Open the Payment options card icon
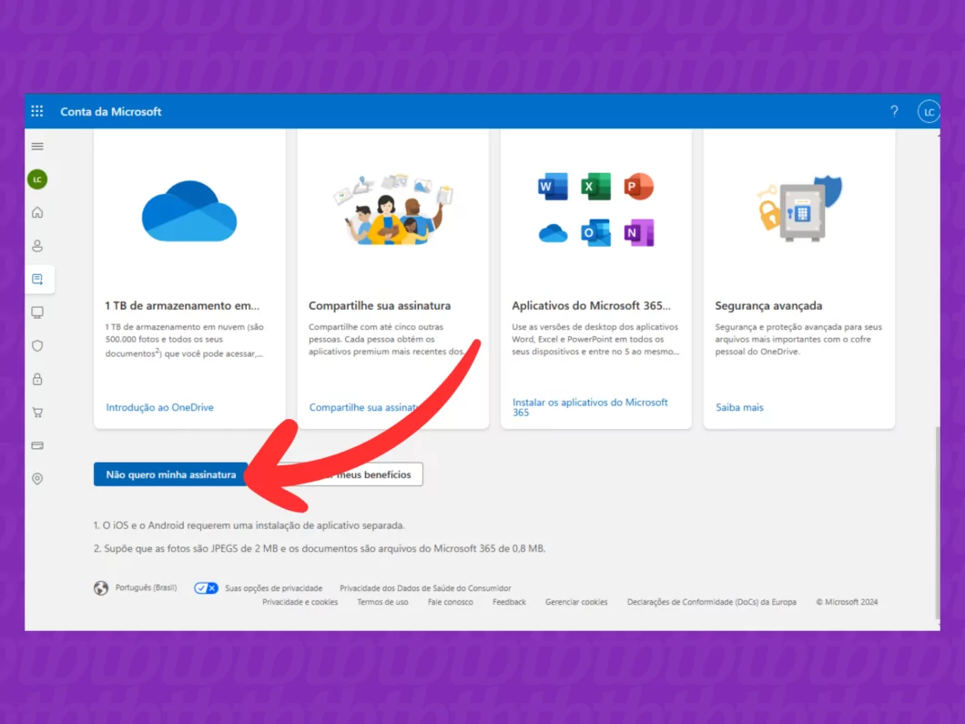 pyautogui.click(x=37, y=445)
